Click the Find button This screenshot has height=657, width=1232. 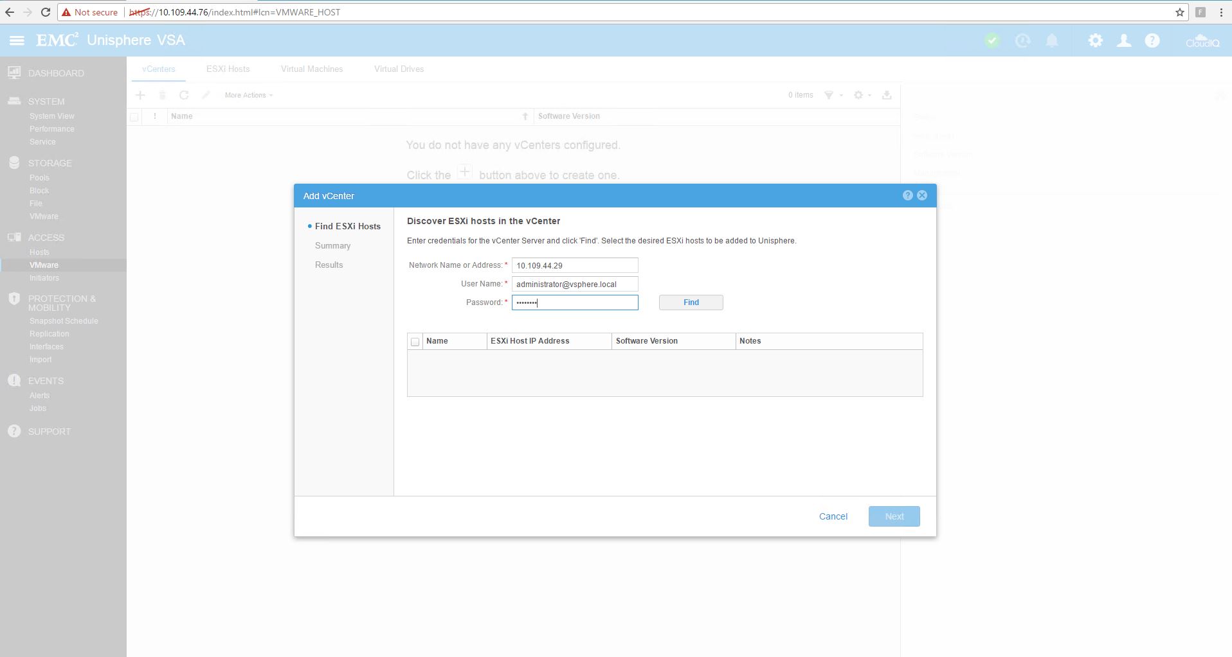tap(691, 302)
